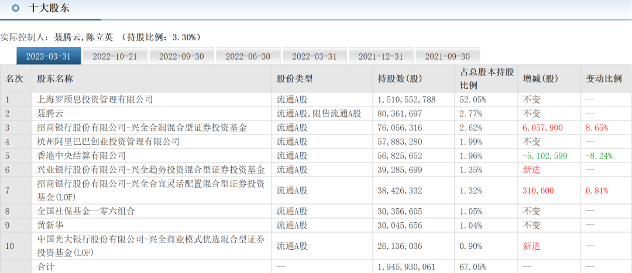The width and height of the screenshot is (632, 273).
Task: Click the 1.35% holding ratio
Action: click(471, 170)
